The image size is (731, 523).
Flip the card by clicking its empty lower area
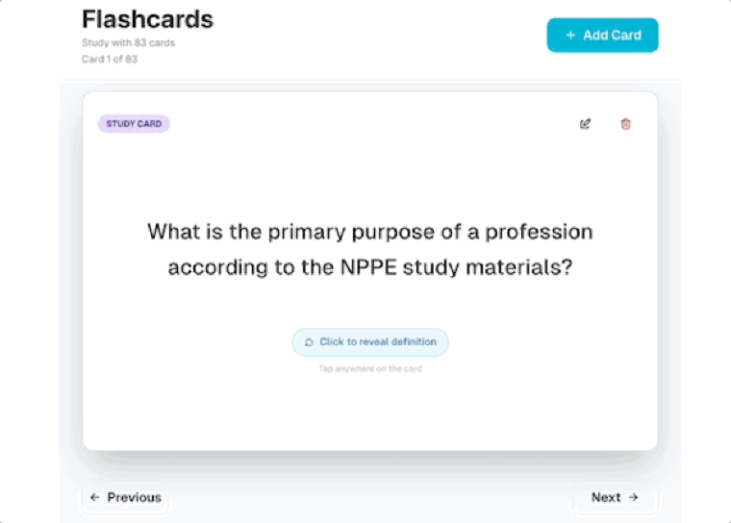[x=370, y=413]
